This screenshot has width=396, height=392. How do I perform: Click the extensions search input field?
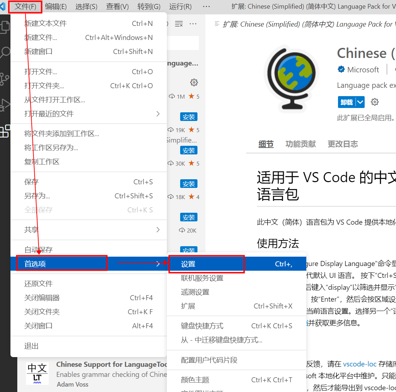coord(183,43)
